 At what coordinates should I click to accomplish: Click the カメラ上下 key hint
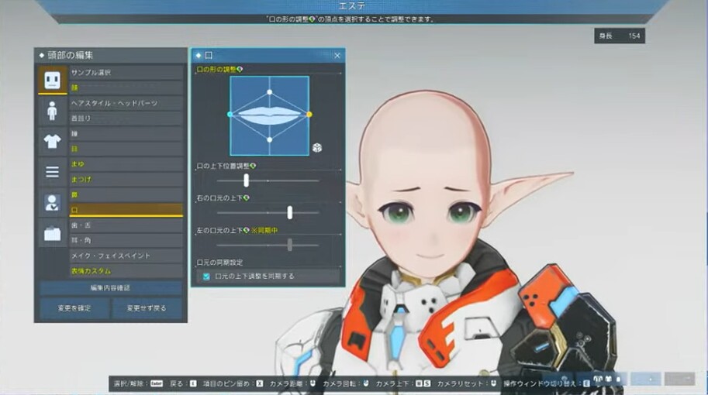[x=423, y=383]
